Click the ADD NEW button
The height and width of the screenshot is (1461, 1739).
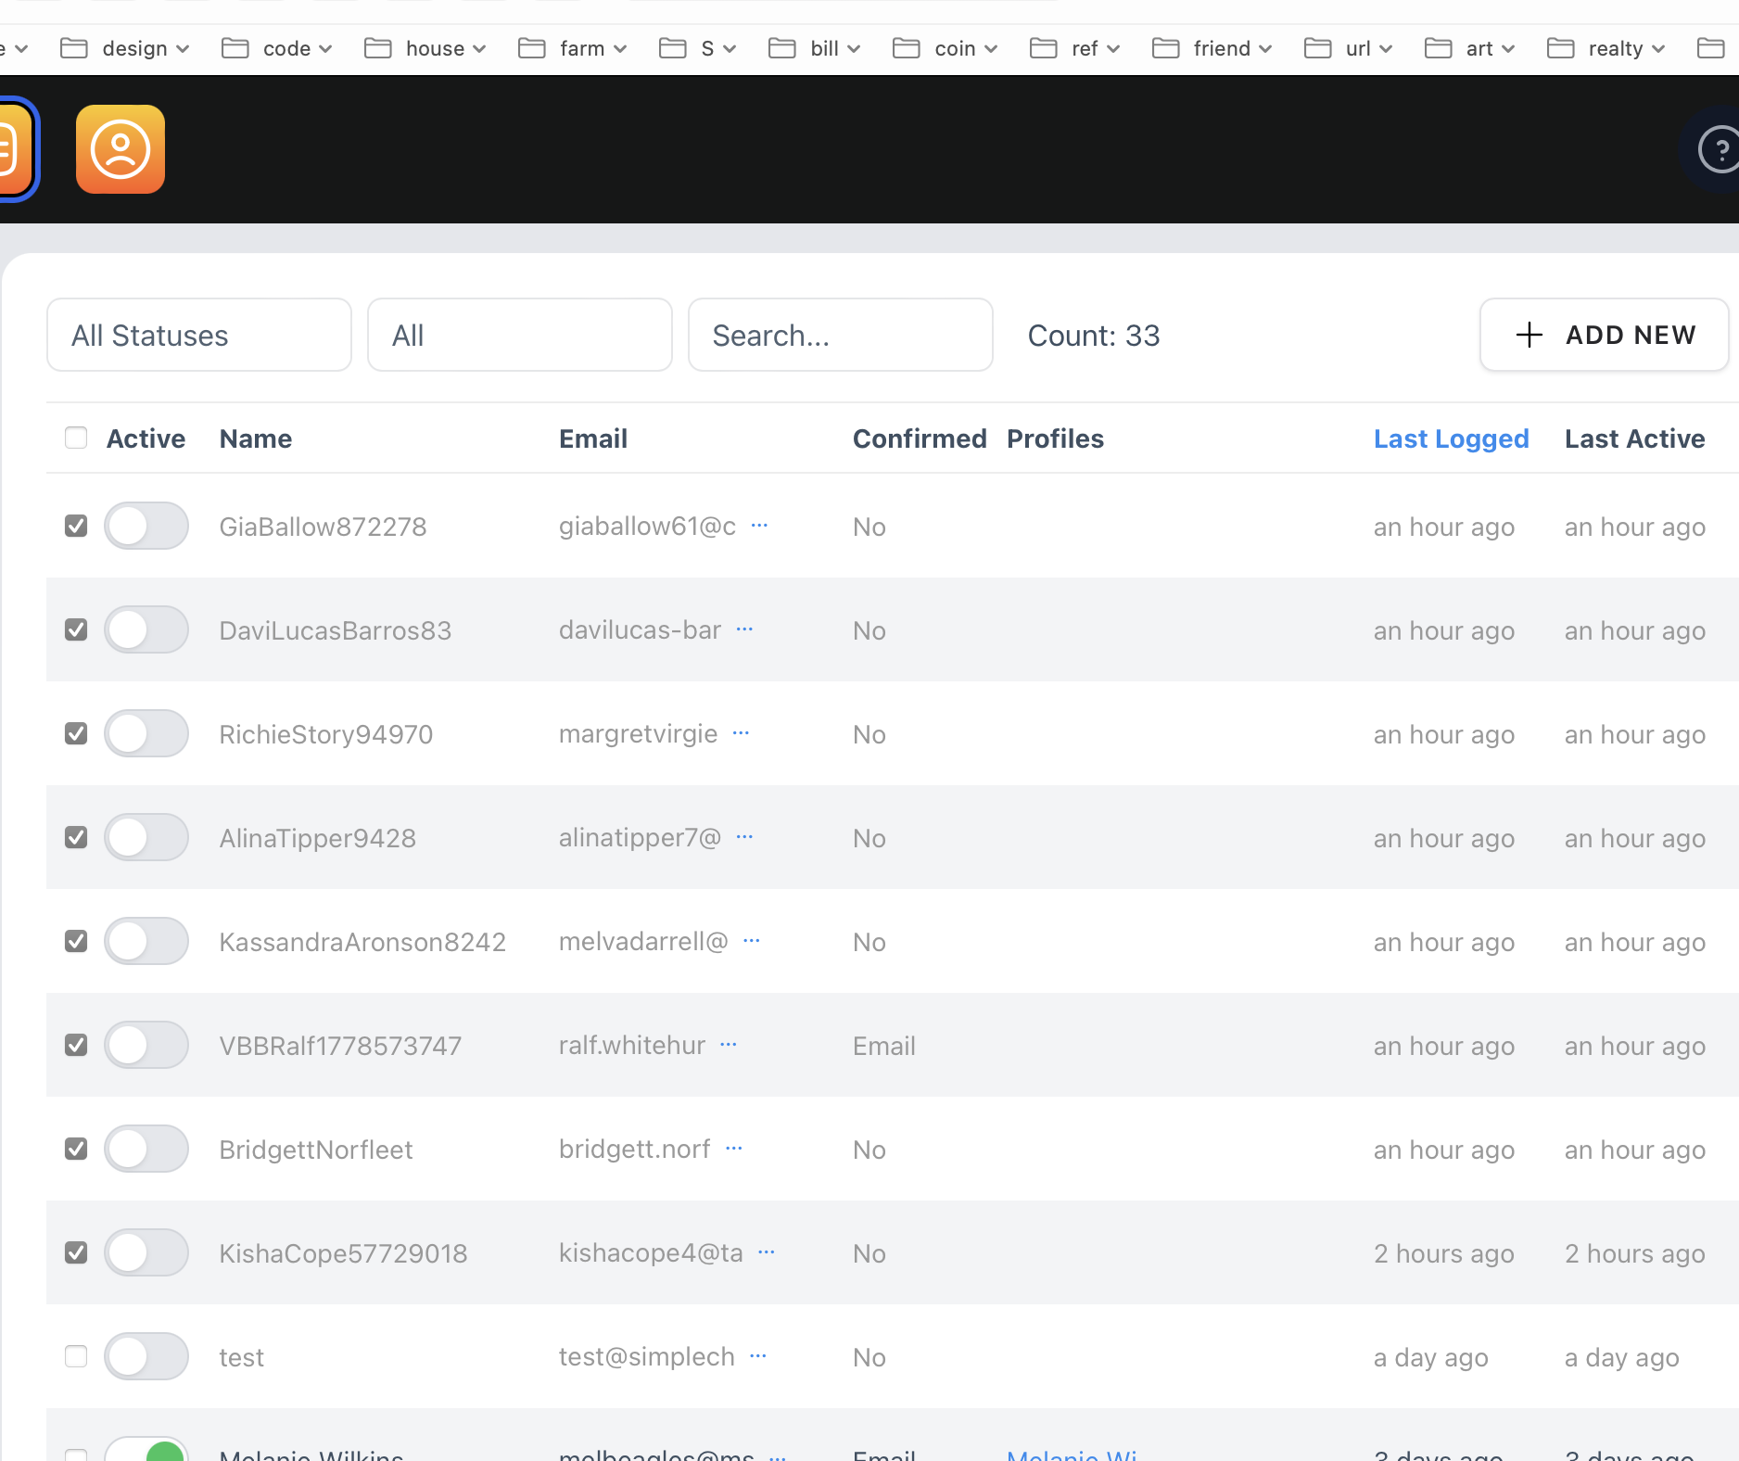point(1604,335)
